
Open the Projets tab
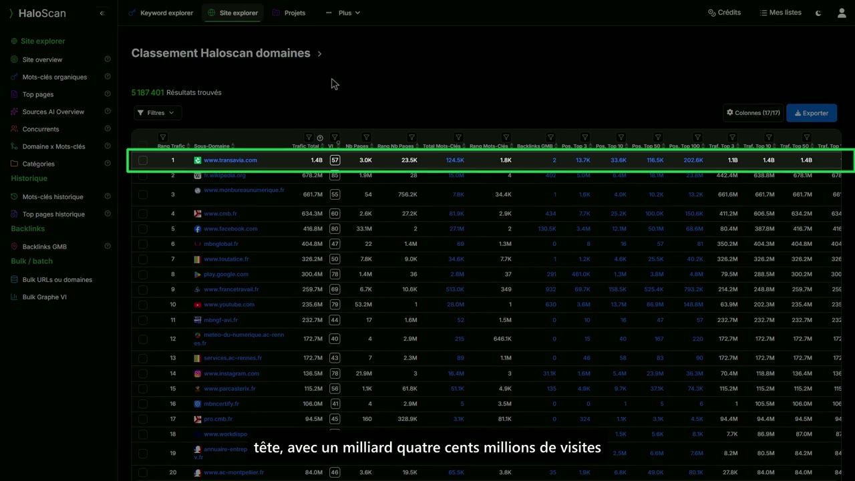pos(289,13)
